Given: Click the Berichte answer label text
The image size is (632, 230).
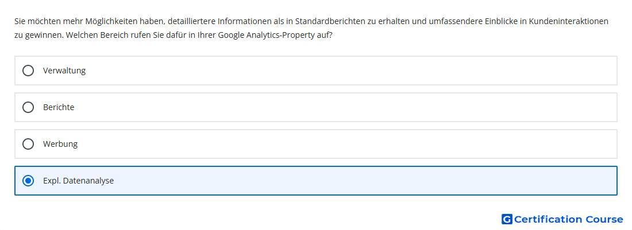Looking at the screenshot, I should 59,107.
